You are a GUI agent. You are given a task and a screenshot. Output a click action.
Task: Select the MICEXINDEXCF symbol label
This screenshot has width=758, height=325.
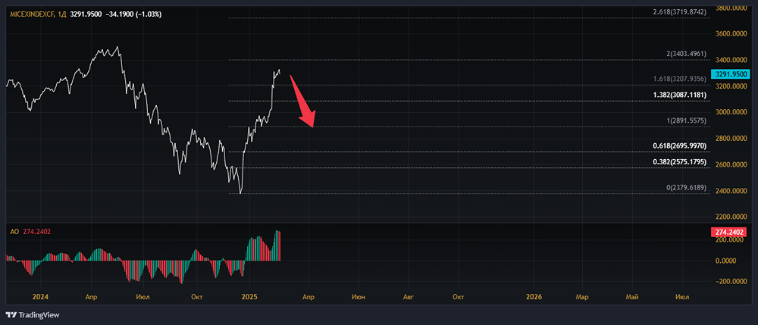[x=30, y=16]
